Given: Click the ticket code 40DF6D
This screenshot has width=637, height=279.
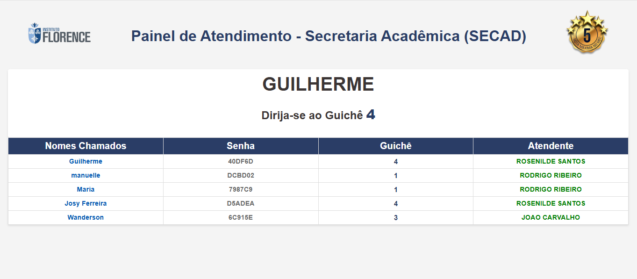Looking at the screenshot, I should 241,161.
